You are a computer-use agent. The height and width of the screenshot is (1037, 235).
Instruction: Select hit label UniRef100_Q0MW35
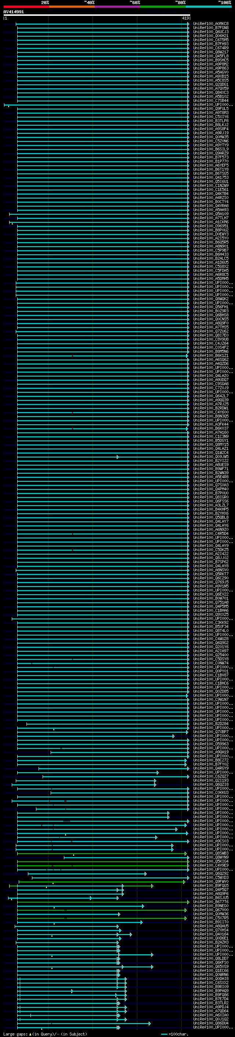point(210,137)
